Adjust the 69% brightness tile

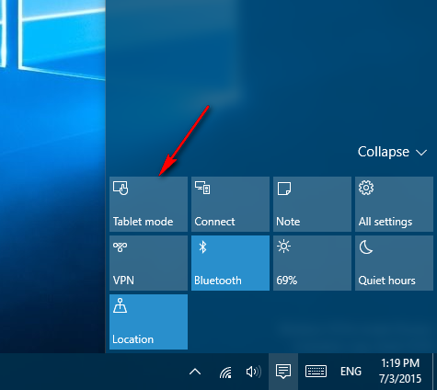tap(312, 263)
